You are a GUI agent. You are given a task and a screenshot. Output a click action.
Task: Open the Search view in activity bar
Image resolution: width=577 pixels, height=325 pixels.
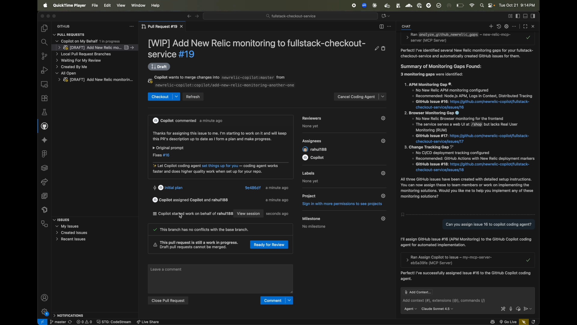click(x=44, y=42)
